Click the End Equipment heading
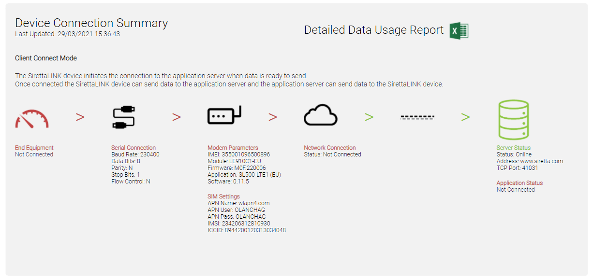 [34, 148]
